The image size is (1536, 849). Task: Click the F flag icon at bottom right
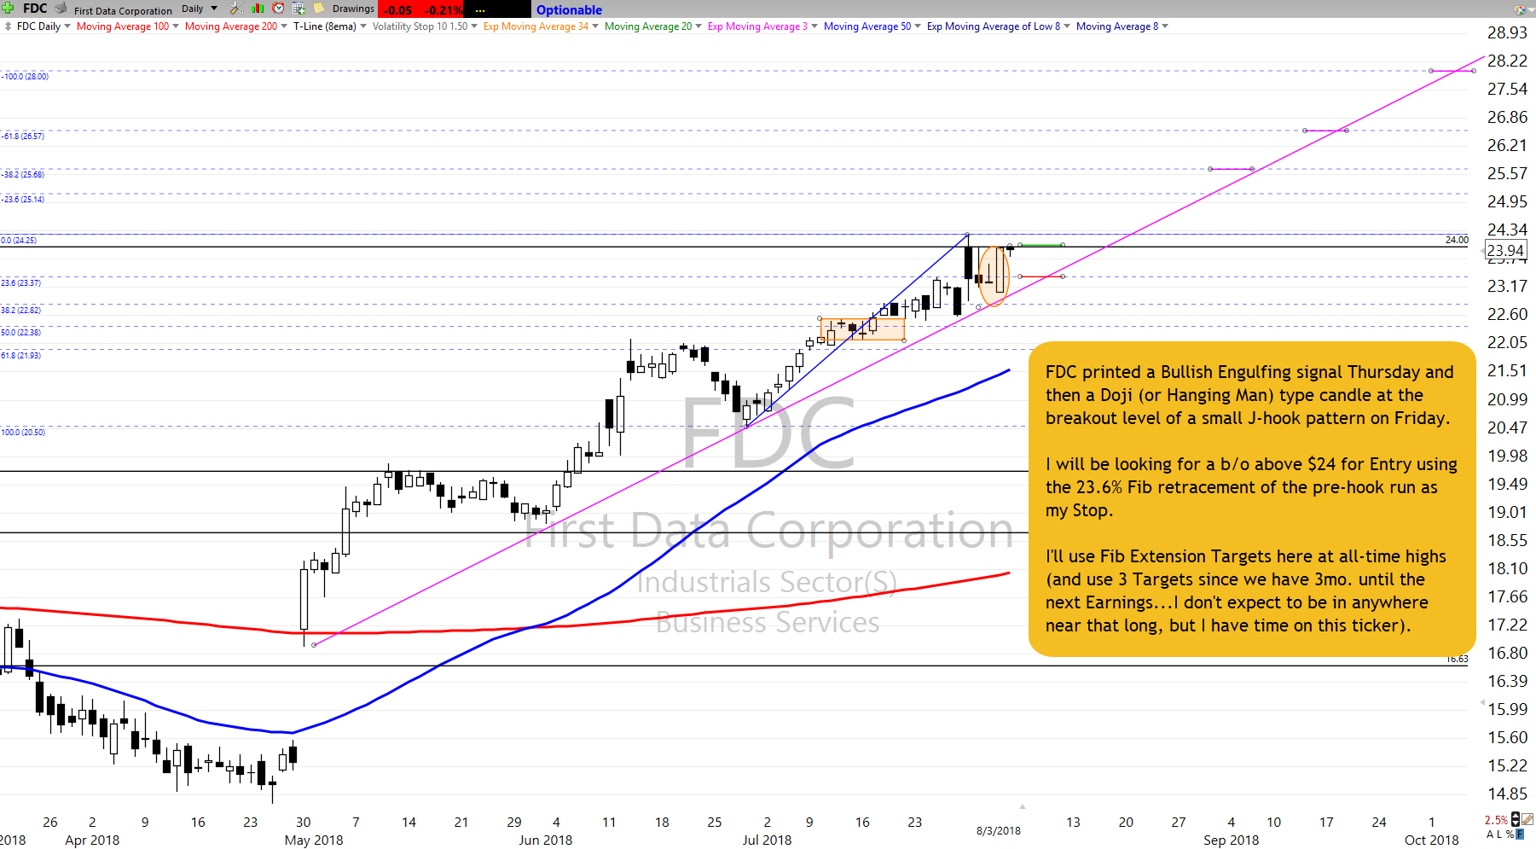(x=1520, y=834)
